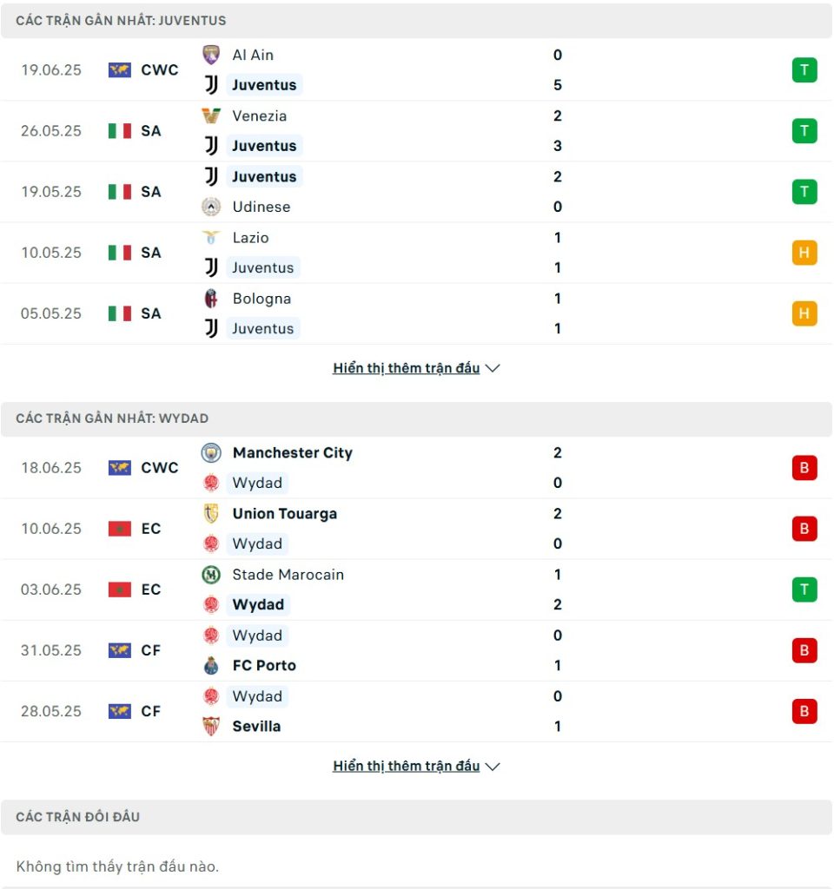Click the Union Touarga shield logo
Image resolution: width=834 pixels, height=889 pixels.
pyautogui.click(x=211, y=514)
